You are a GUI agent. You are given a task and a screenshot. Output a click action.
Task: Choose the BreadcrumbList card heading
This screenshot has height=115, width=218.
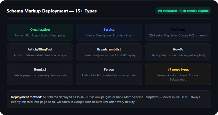[109, 50]
